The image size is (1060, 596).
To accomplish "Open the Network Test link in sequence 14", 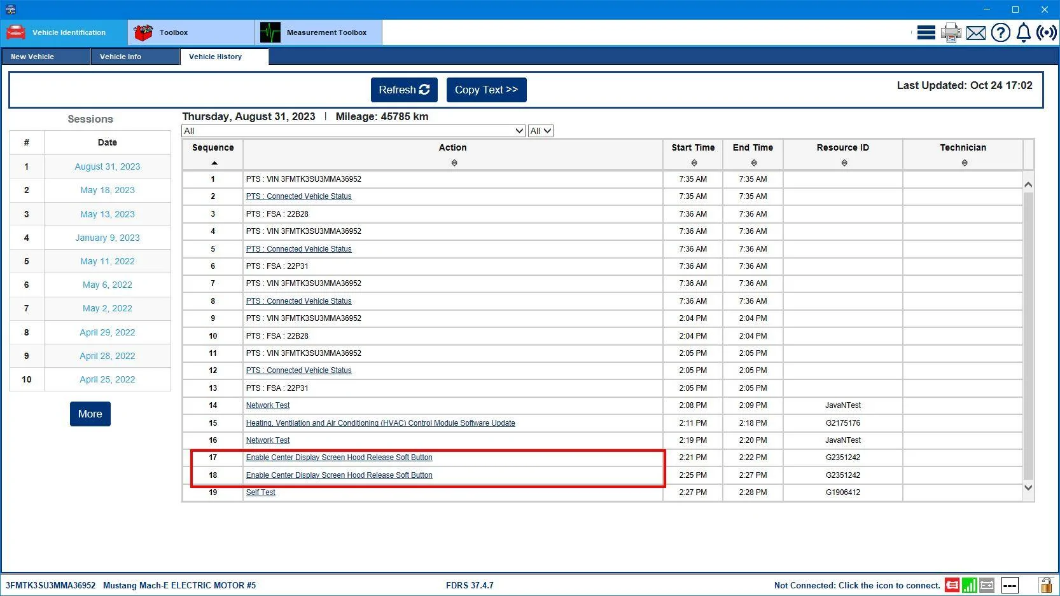I will coord(268,405).
